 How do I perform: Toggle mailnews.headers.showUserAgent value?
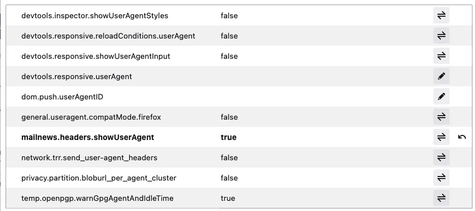pos(441,137)
